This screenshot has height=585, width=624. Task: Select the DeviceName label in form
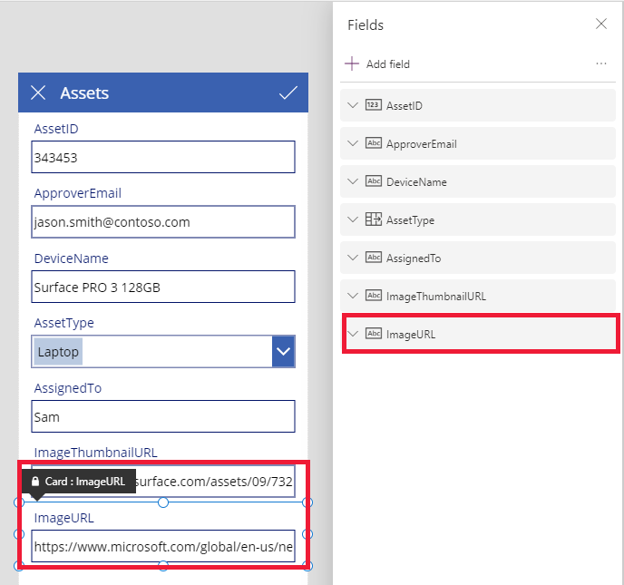pyautogui.click(x=72, y=258)
